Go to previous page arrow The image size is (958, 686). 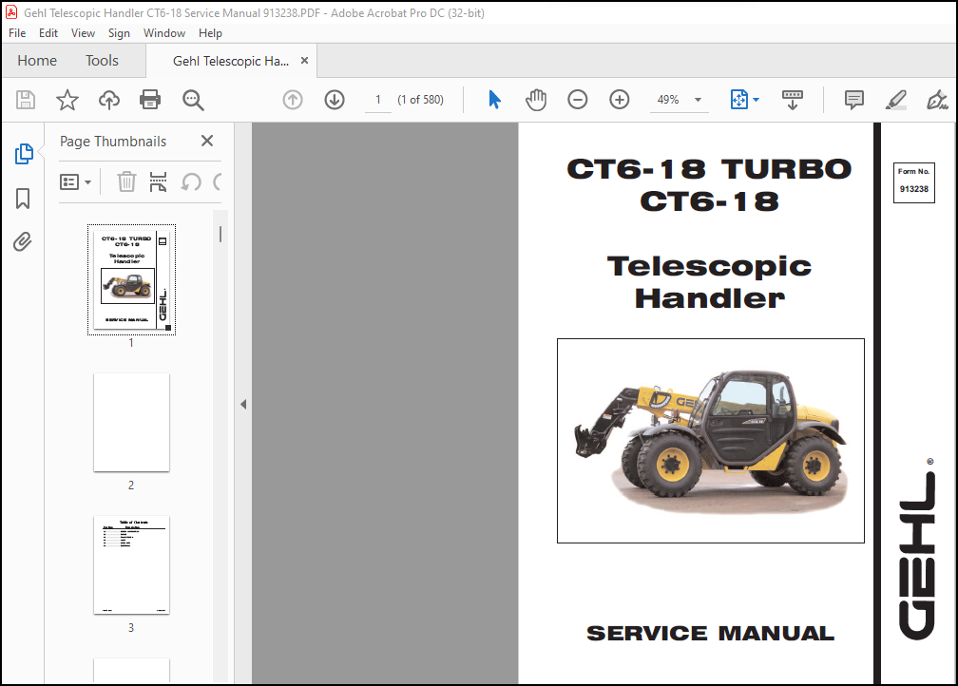pos(293,100)
